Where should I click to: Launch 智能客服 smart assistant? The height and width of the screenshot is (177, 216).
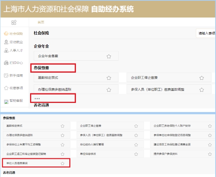click(14, 101)
